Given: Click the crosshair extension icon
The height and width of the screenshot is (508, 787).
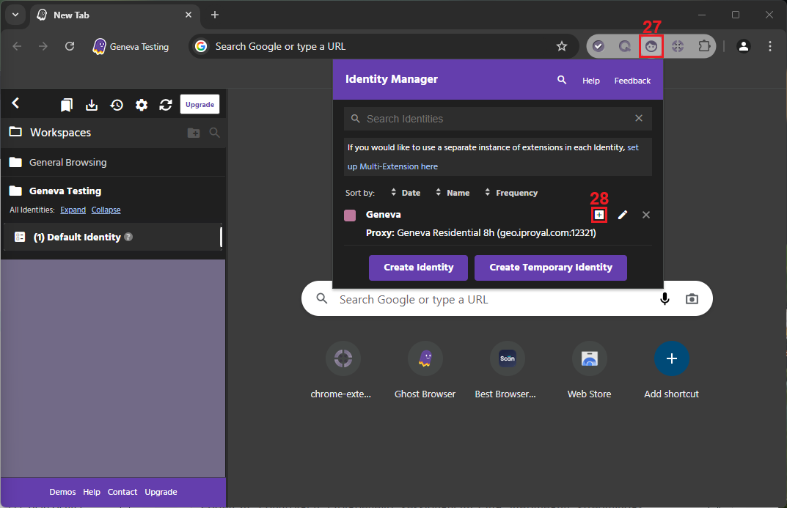Looking at the screenshot, I should point(678,46).
